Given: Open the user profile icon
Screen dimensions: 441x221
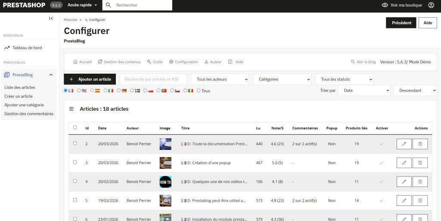Looking at the screenshot, I should pyautogui.click(x=431, y=5).
